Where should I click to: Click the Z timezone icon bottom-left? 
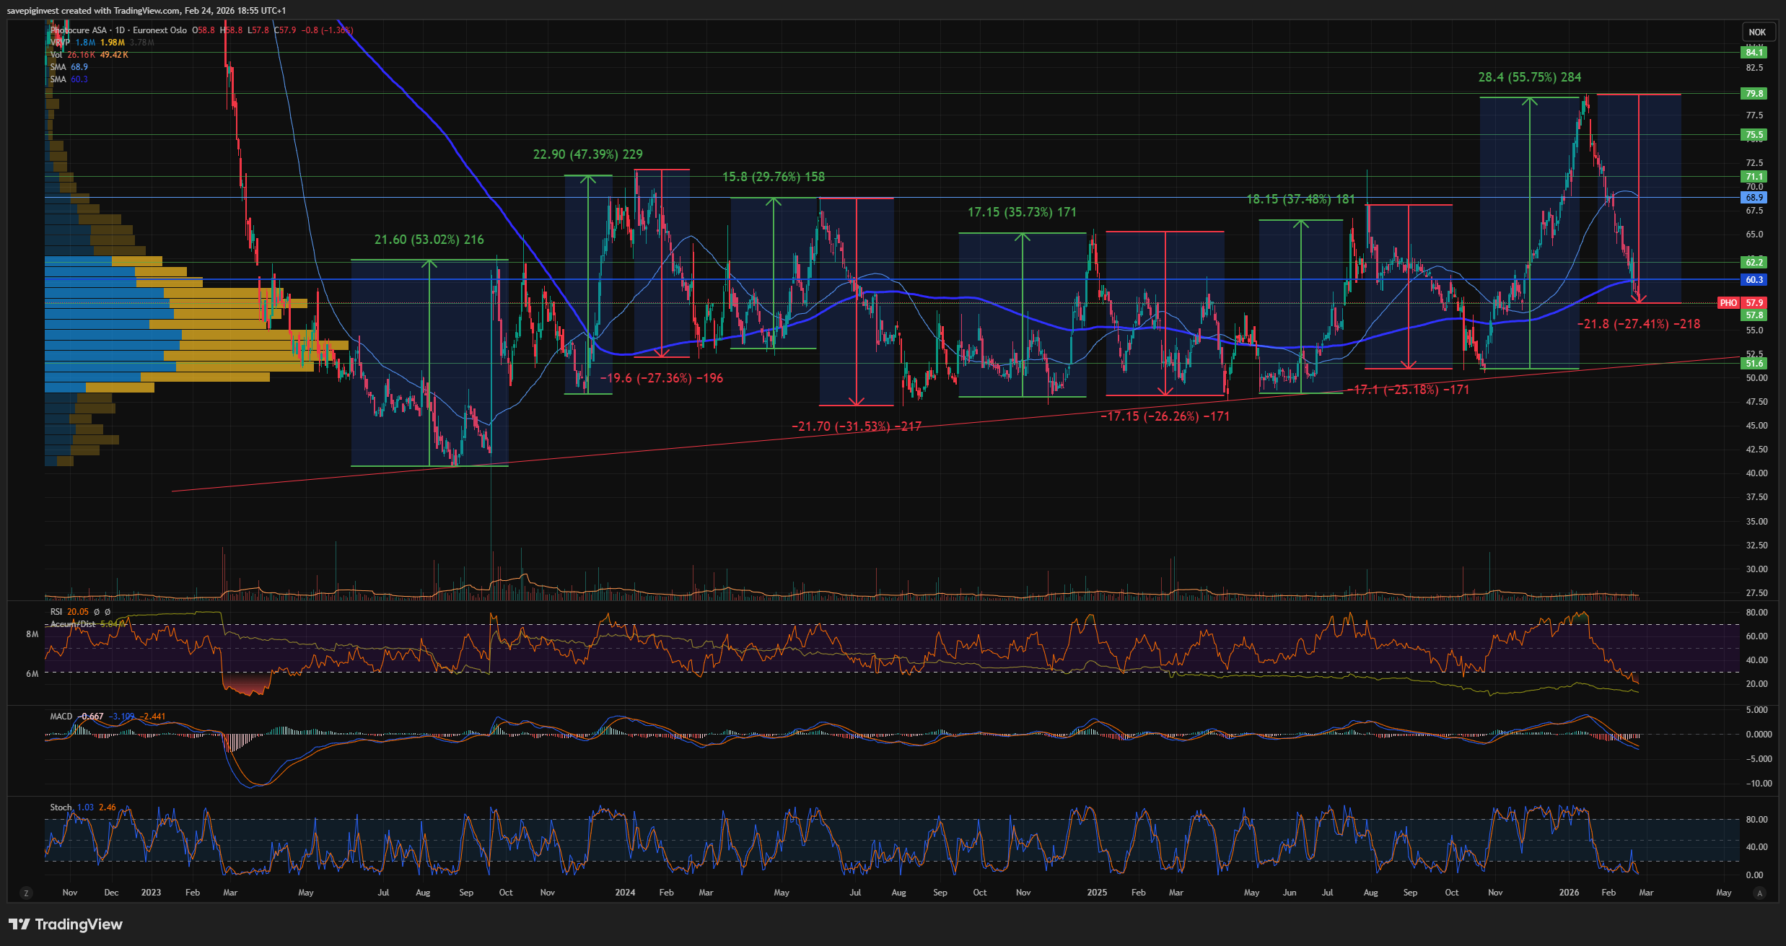pyautogui.click(x=27, y=893)
